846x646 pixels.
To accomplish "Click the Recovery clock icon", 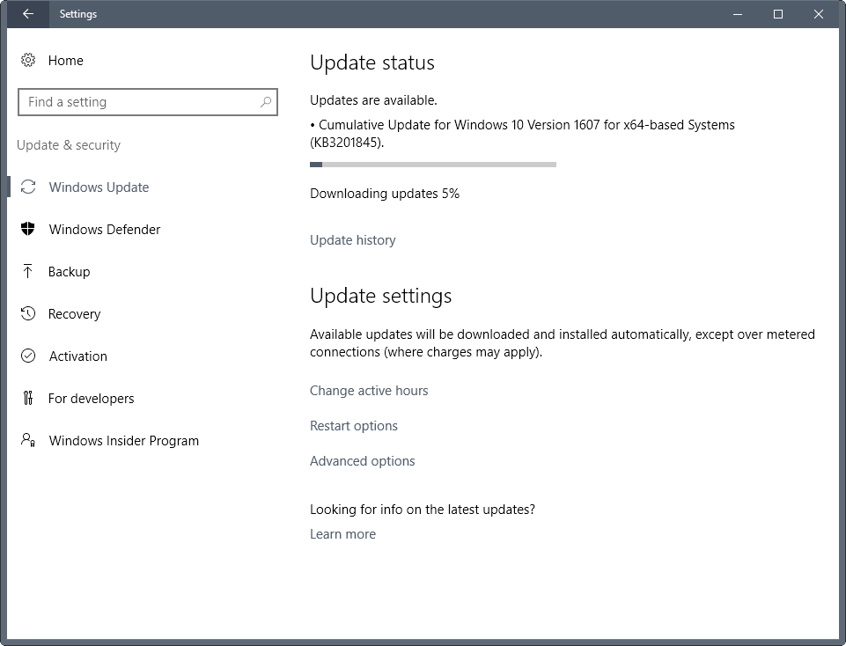I will click(28, 313).
